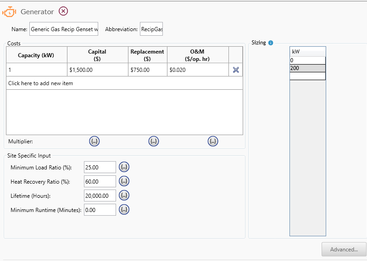Screen dimensions: 367x261
Task: Edit the generator Name field
Action: [x=64, y=29]
